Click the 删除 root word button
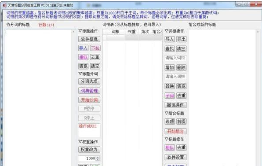The height and width of the screenshot is (166, 262). [x=182, y=68]
